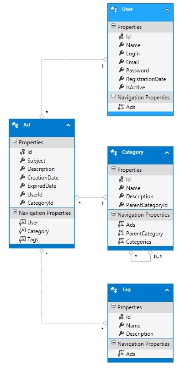The height and width of the screenshot is (371, 180).
Task: Click the Ad entity icon in header
Action: tap(15, 125)
